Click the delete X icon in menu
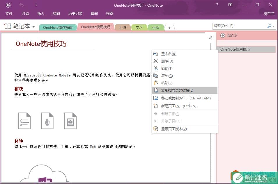 point(156,61)
